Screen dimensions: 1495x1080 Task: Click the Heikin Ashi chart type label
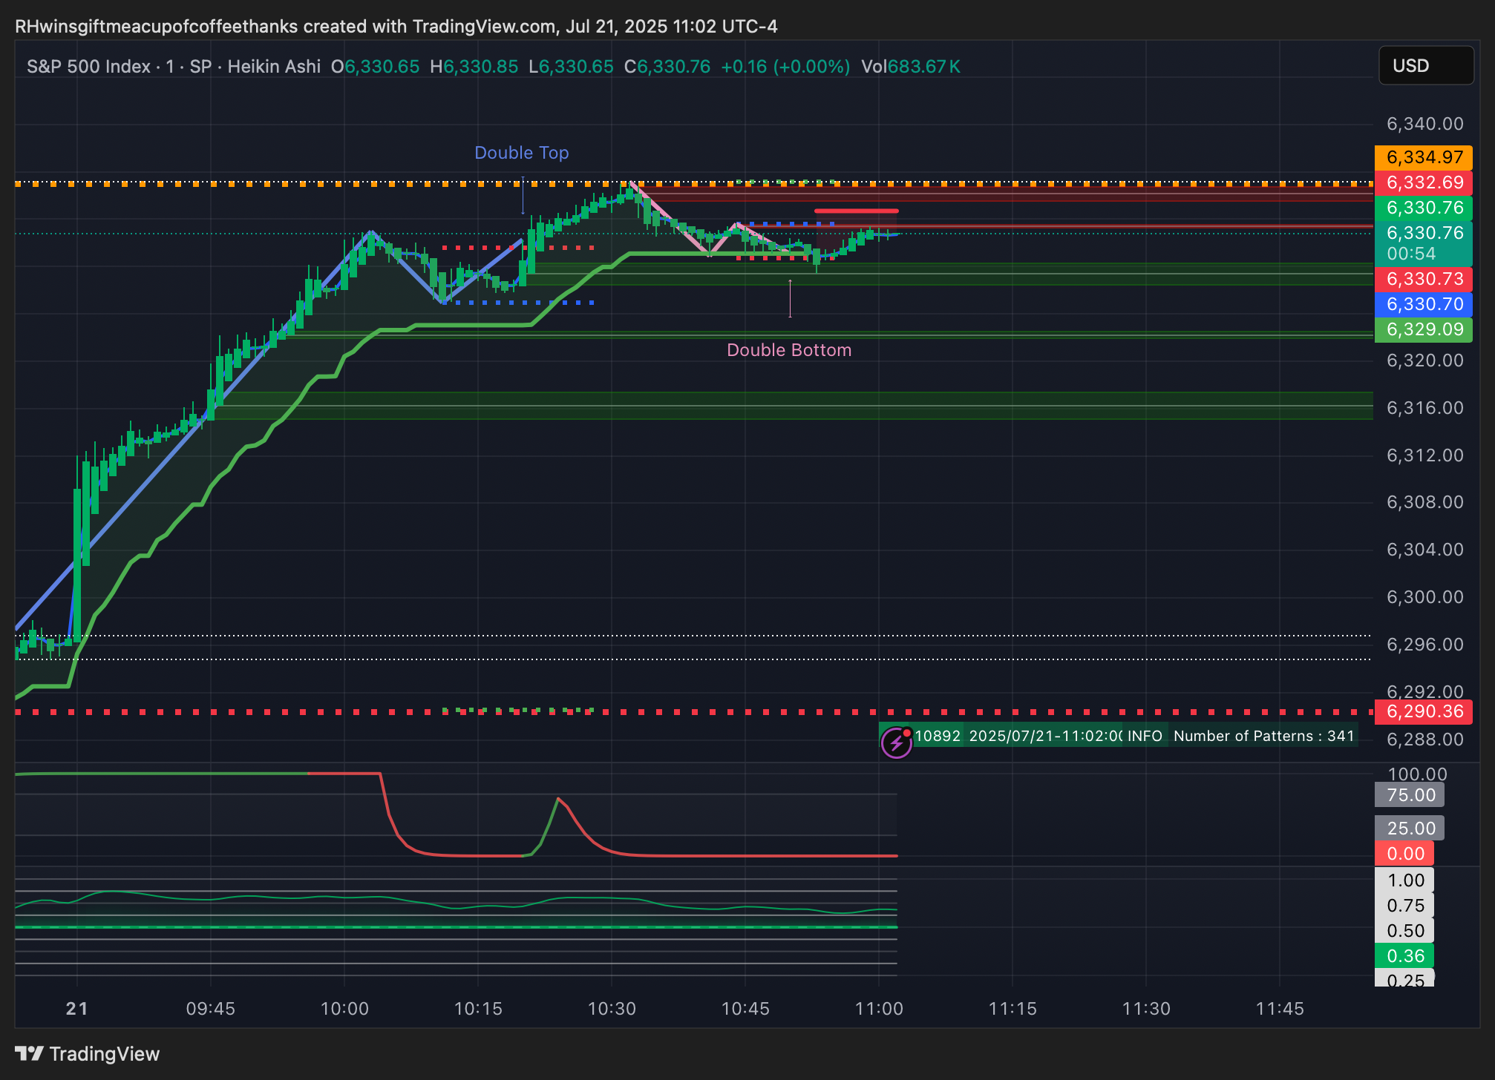click(x=274, y=67)
